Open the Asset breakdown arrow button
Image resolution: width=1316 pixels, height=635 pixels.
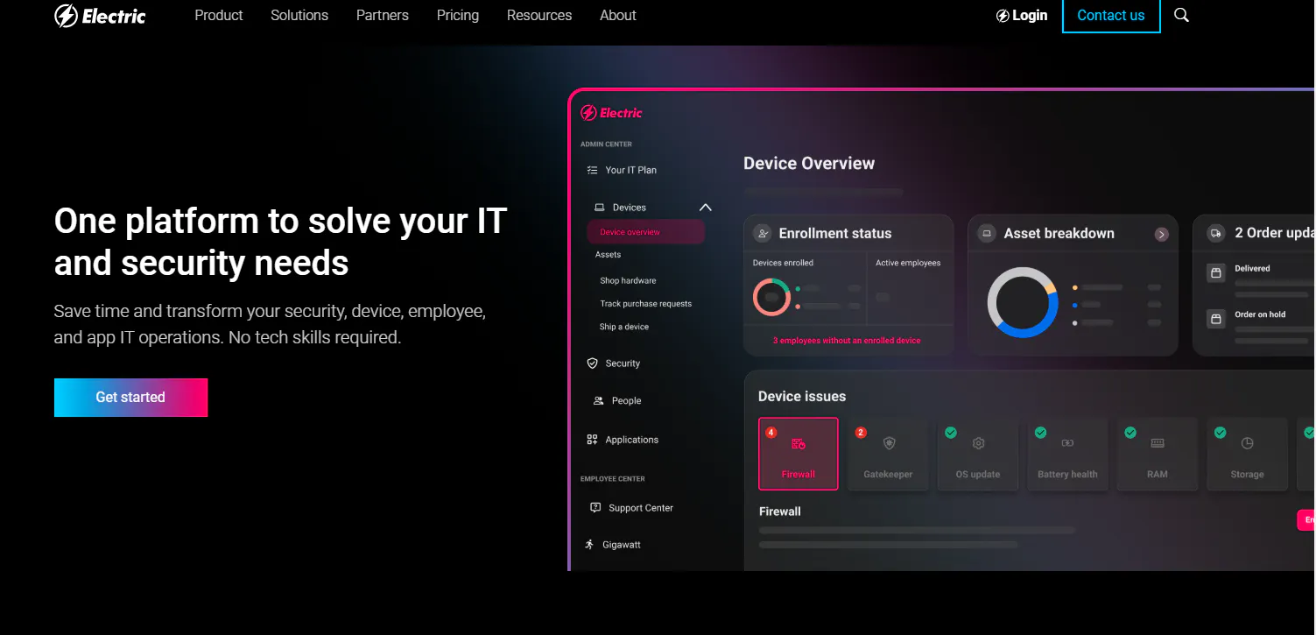point(1161,234)
